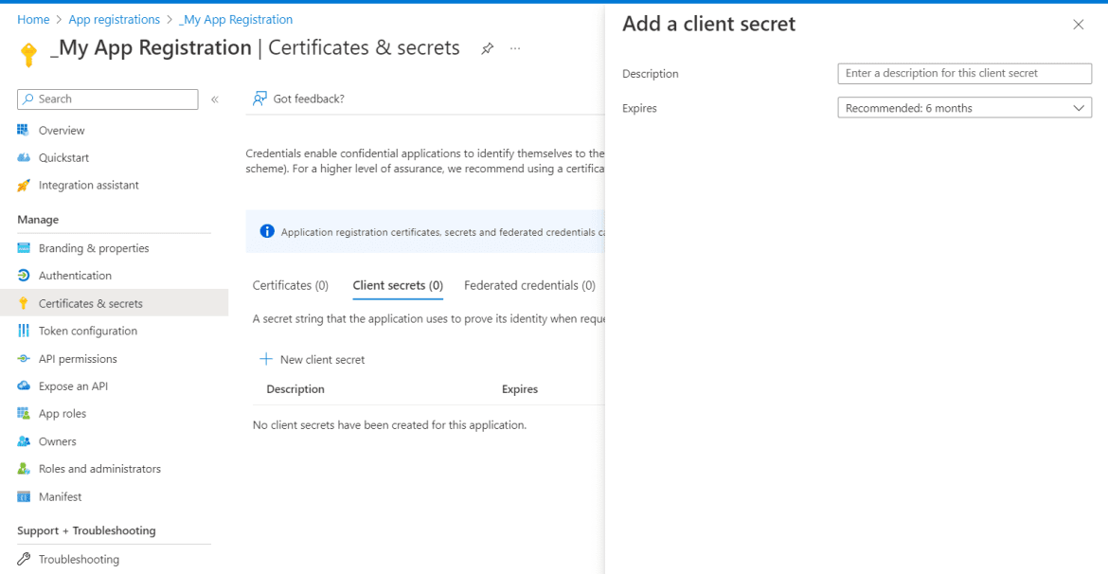The width and height of the screenshot is (1108, 574).
Task: Click the blue info icon in the banner
Action: click(x=266, y=231)
